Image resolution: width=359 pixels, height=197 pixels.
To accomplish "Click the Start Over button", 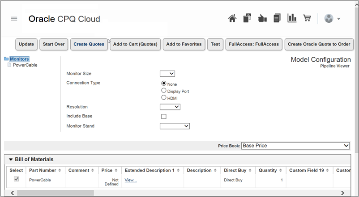I will 54,44.
